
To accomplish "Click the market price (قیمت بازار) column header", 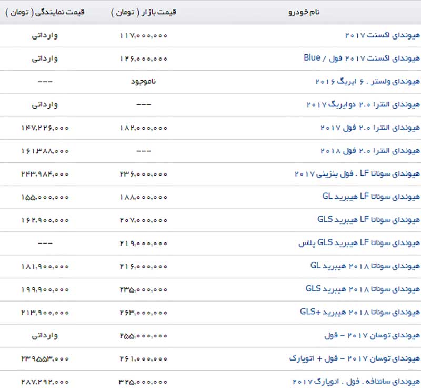I will point(144,12).
